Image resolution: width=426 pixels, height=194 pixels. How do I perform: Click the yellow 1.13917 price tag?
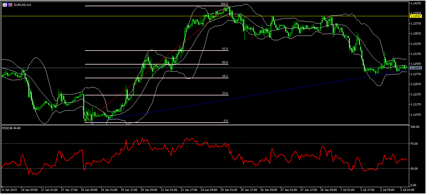(416, 16)
